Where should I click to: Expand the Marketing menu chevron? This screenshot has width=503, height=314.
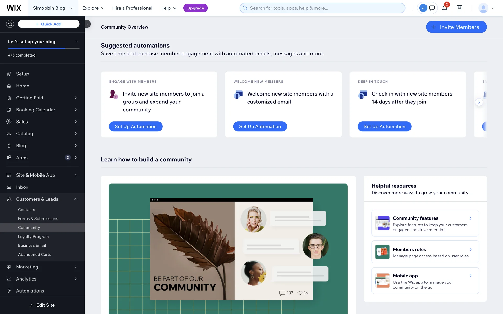(76, 267)
